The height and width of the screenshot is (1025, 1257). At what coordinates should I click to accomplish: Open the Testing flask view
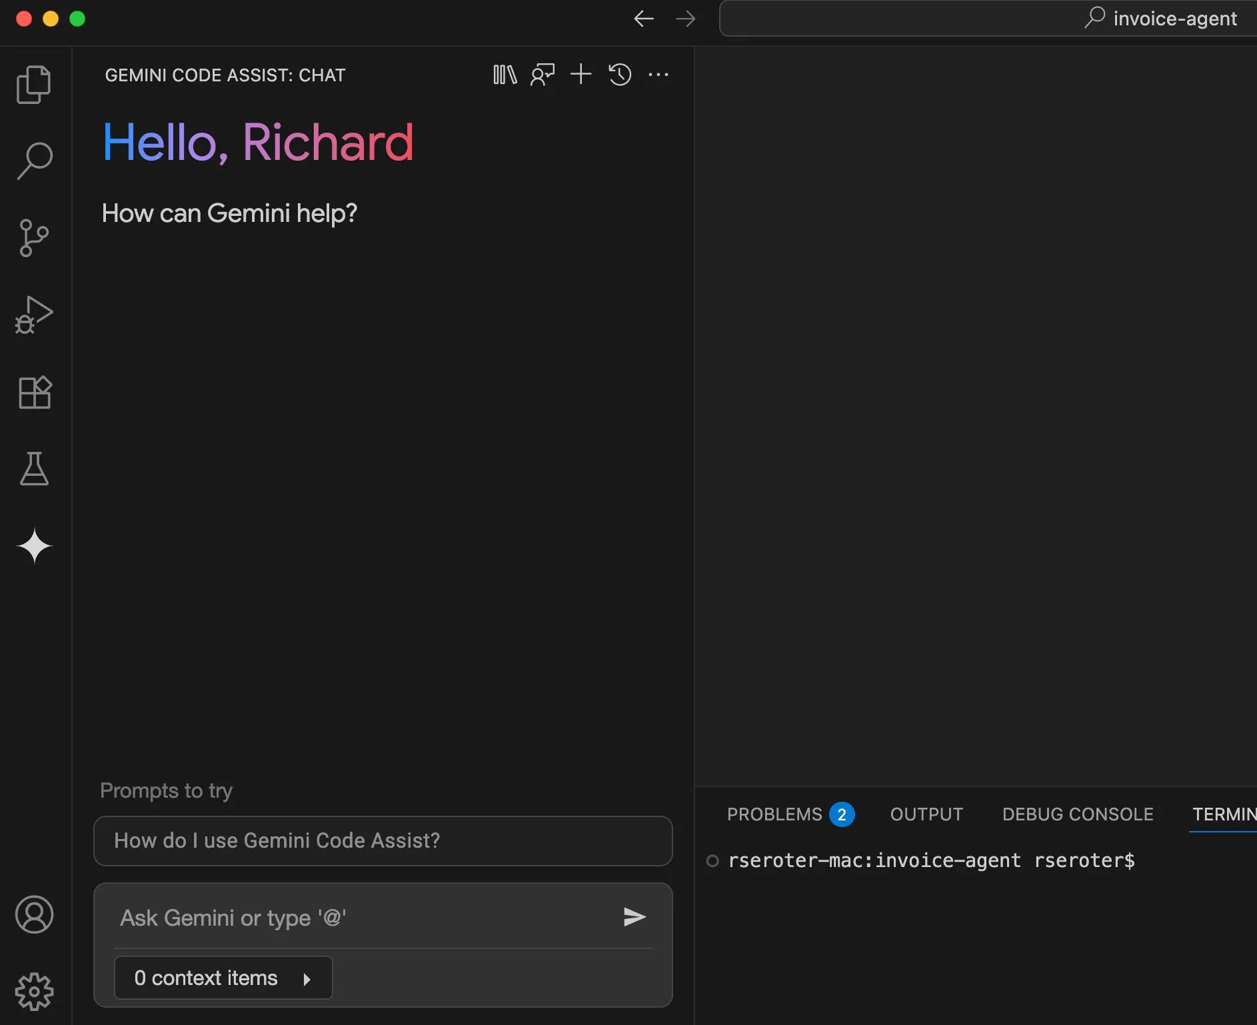click(34, 469)
